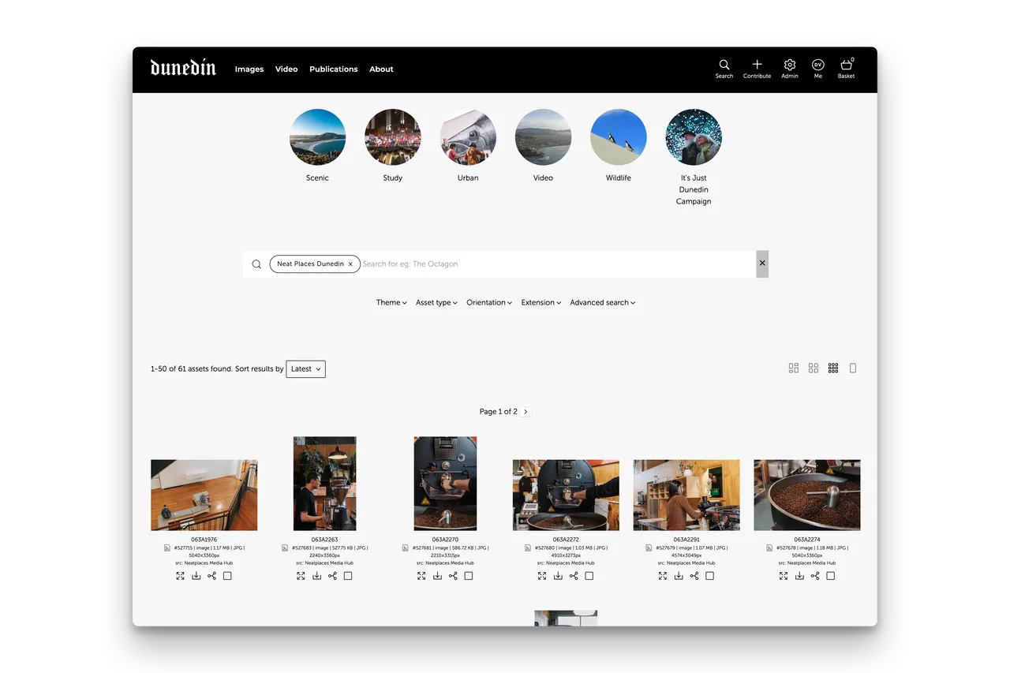Click the search input field
The height and width of the screenshot is (673, 1010).
(x=552, y=264)
